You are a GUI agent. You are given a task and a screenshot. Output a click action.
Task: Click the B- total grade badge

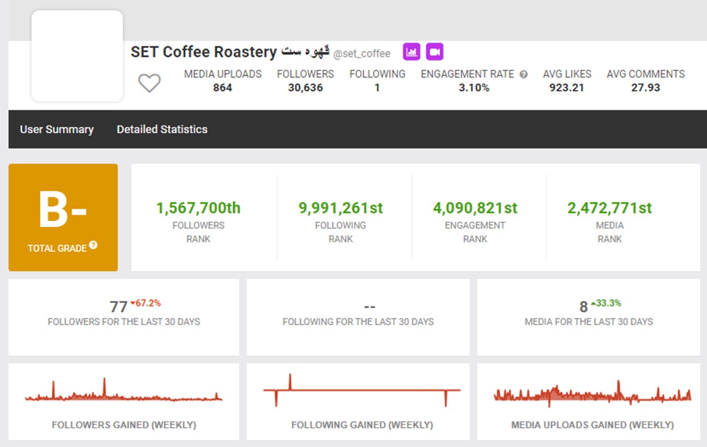click(63, 217)
